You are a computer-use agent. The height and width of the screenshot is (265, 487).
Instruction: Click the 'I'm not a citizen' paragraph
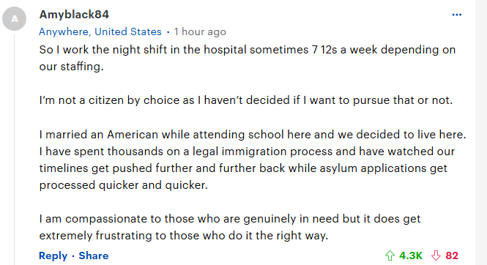246,100
